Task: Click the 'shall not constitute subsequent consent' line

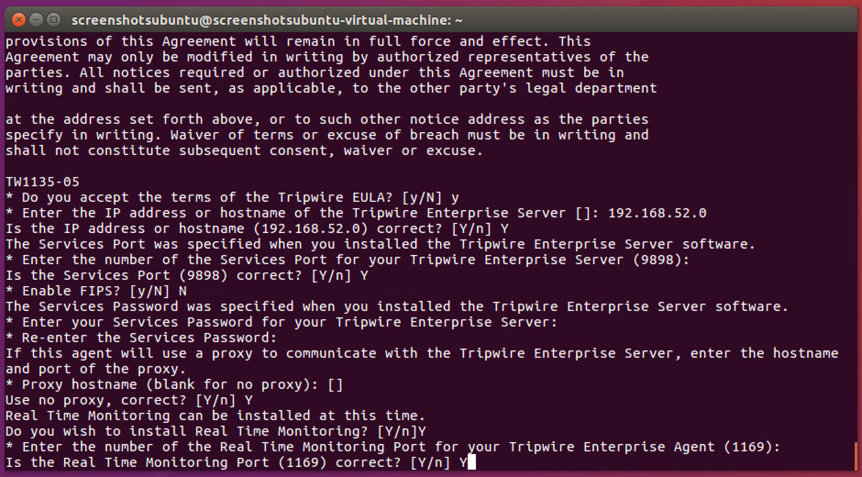Action: [244, 150]
